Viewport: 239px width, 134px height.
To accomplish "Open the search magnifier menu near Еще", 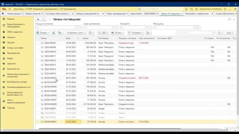I will (x=220, y=33).
